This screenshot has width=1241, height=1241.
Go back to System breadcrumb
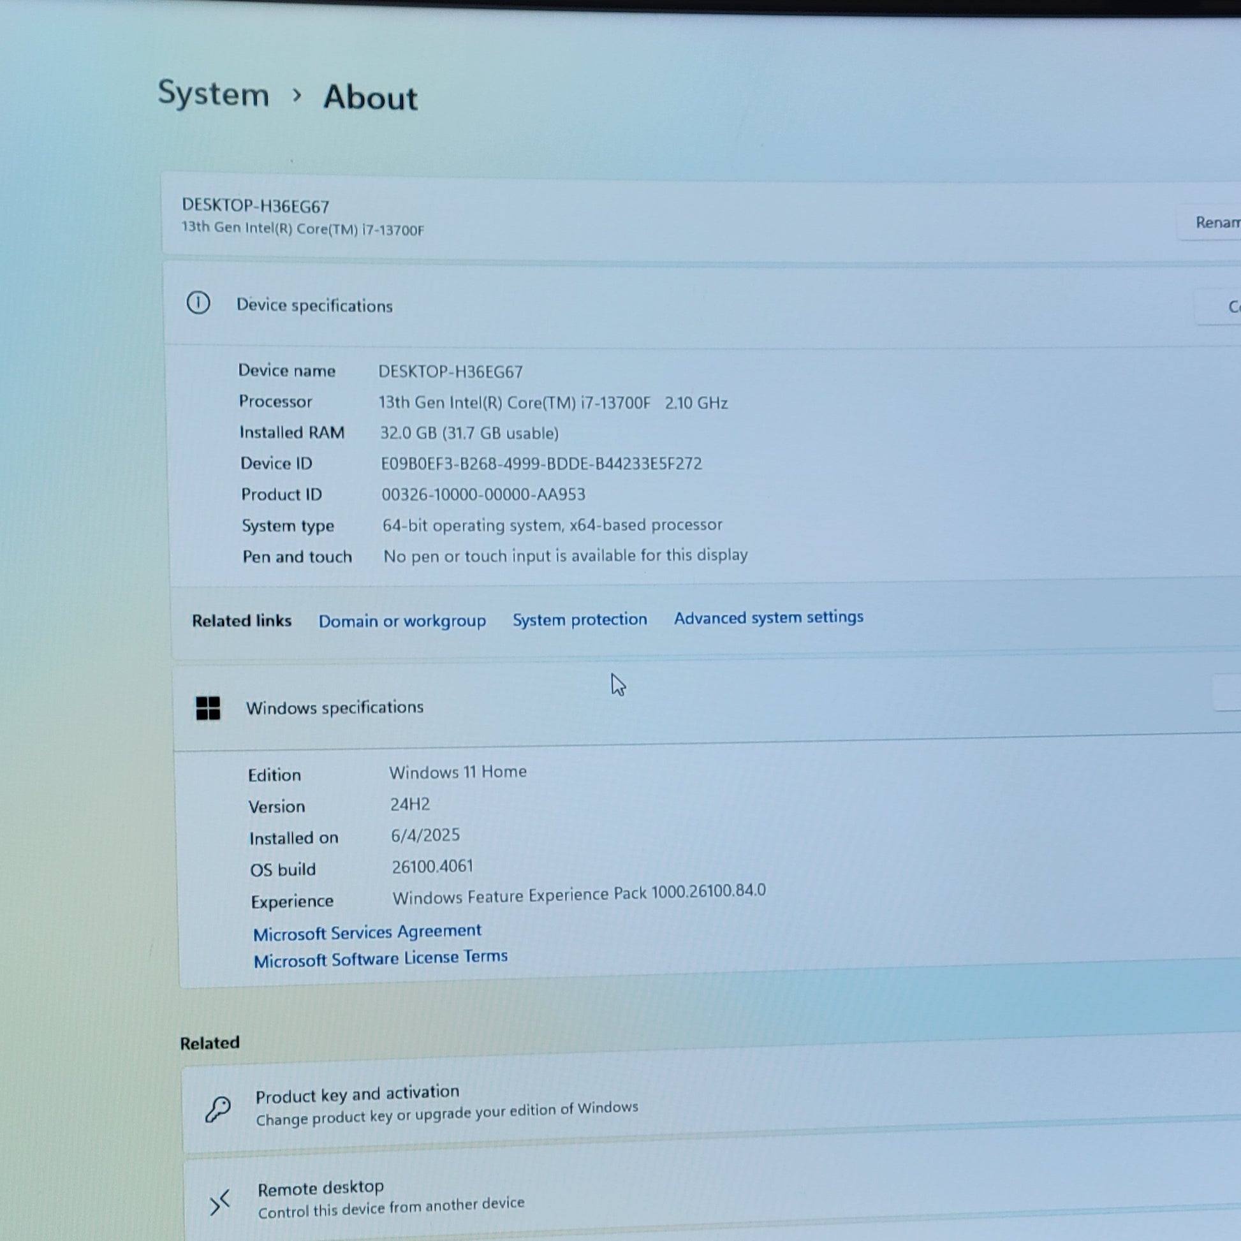[213, 94]
